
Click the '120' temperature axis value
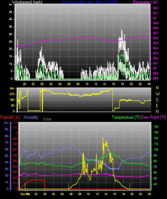156,138
